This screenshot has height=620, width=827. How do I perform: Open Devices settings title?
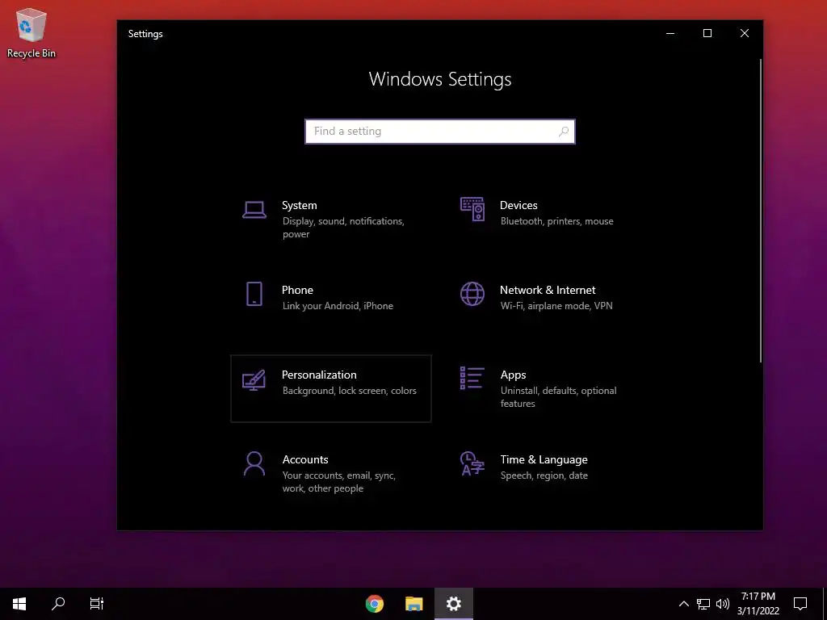point(518,205)
